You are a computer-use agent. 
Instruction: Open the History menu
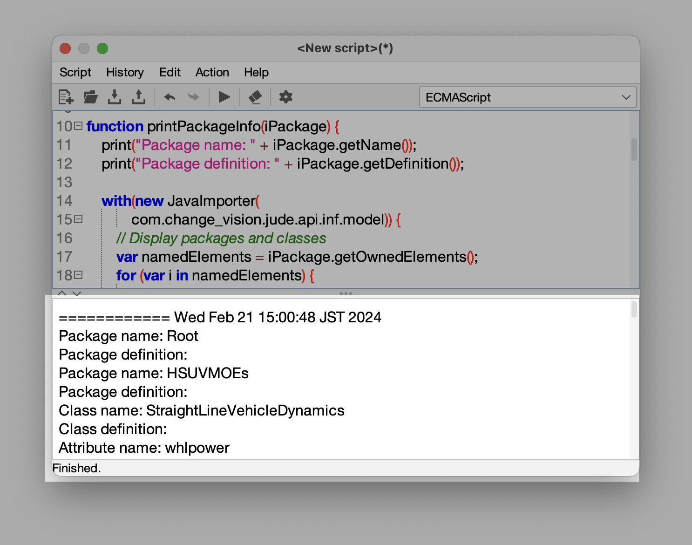(x=125, y=72)
